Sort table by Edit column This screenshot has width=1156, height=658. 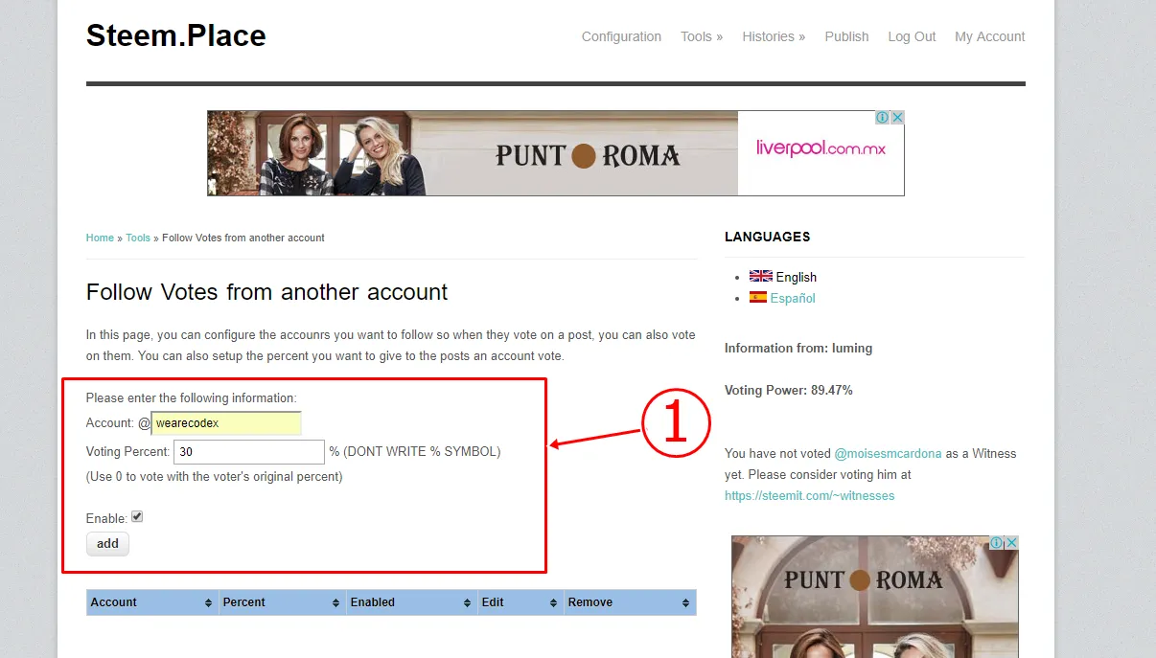click(520, 602)
